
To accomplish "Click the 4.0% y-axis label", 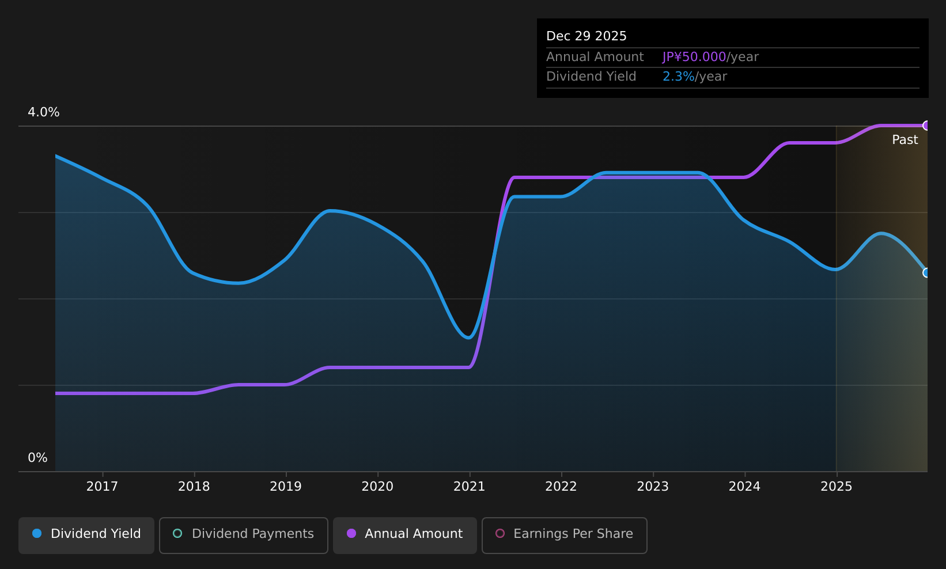I will [x=44, y=112].
